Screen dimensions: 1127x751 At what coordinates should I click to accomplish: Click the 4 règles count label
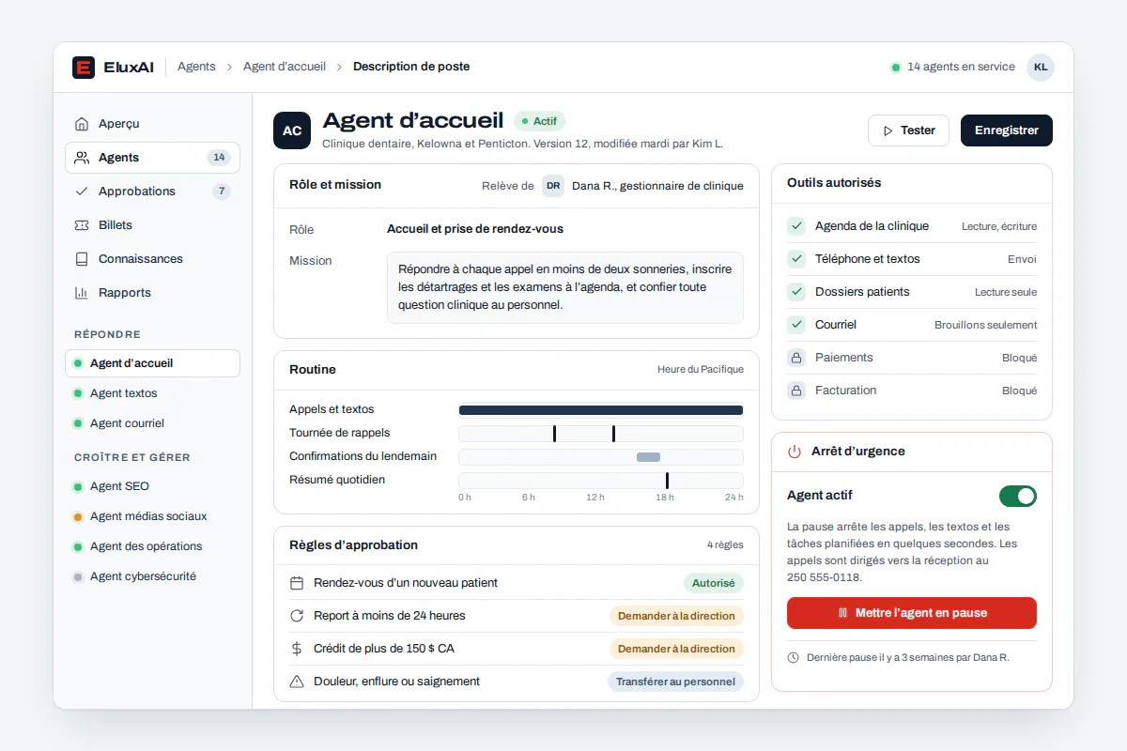point(725,545)
